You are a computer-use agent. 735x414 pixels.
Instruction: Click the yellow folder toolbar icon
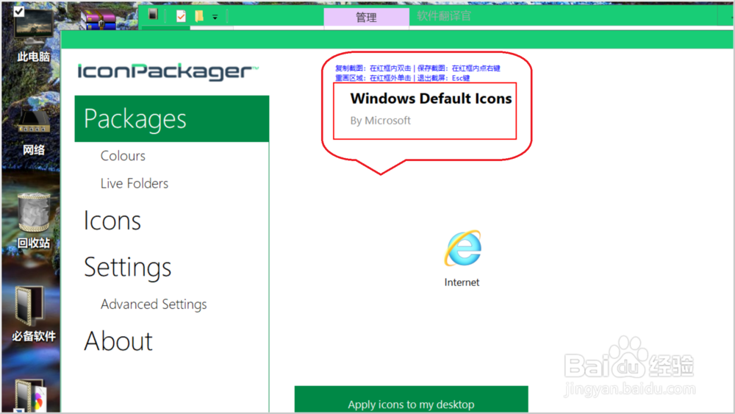199,16
